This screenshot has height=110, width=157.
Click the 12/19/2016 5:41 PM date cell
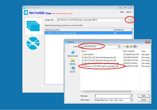coord(131,54)
